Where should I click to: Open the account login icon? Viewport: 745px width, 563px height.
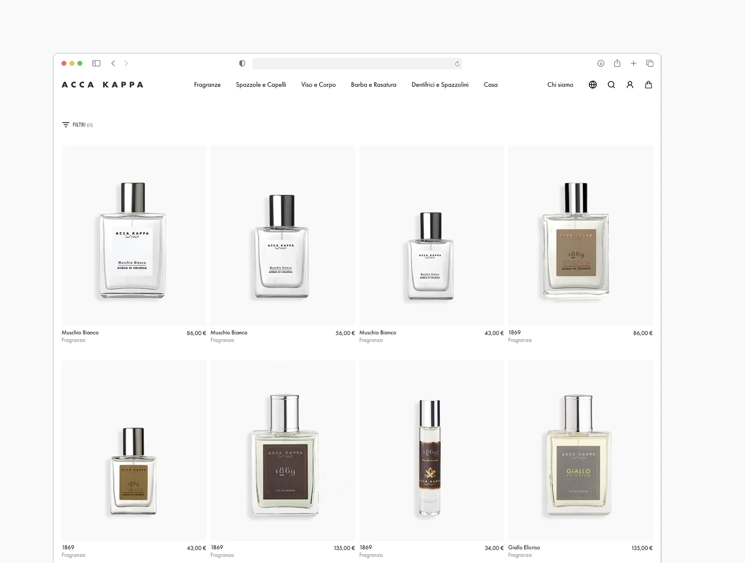[x=630, y=85]
